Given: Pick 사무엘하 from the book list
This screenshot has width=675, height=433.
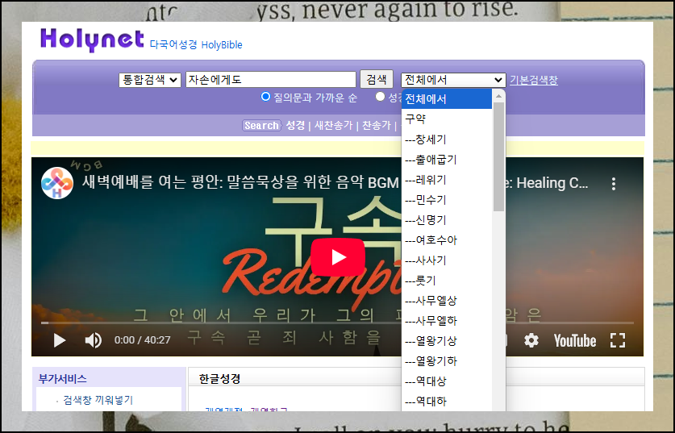Looking at the screenshot, I should point(447,321).
